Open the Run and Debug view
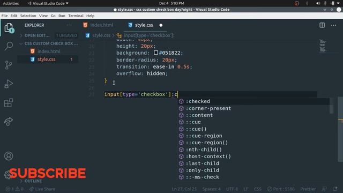This screenshot has width=343, height=193. click(9, 84)
